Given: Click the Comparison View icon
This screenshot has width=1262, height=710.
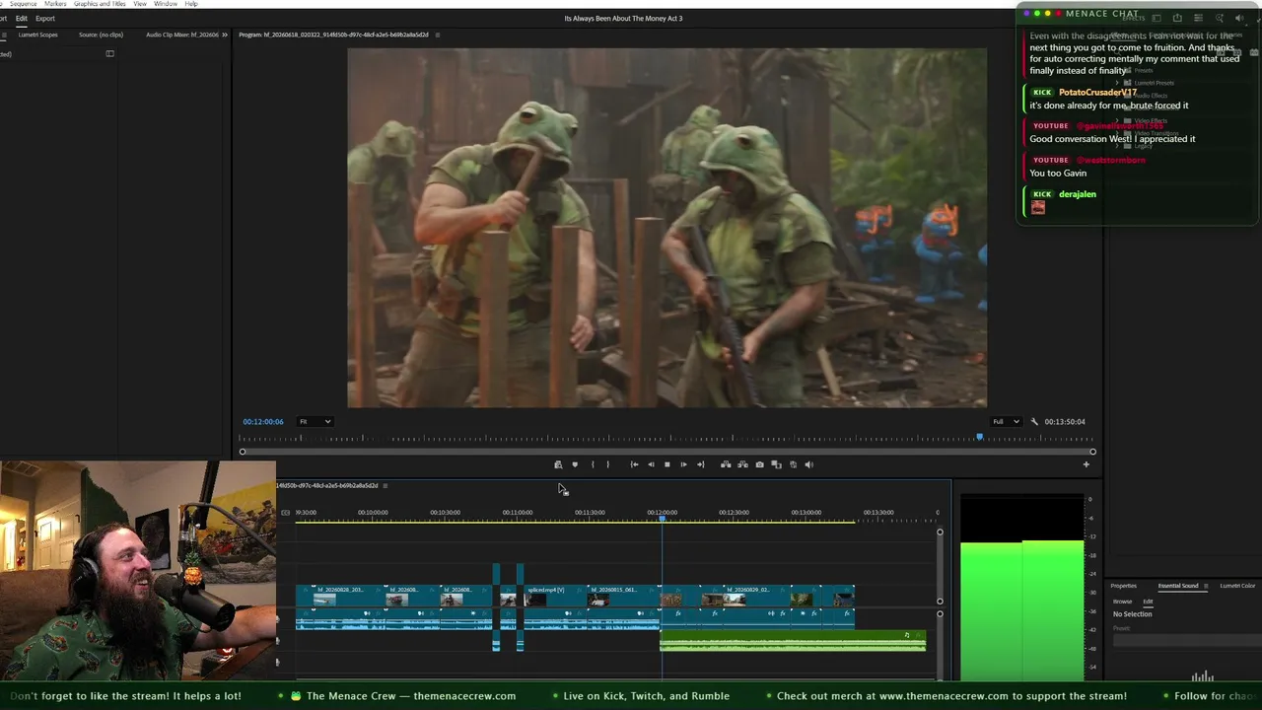Looking at the screenshot, I should point(776,464).
